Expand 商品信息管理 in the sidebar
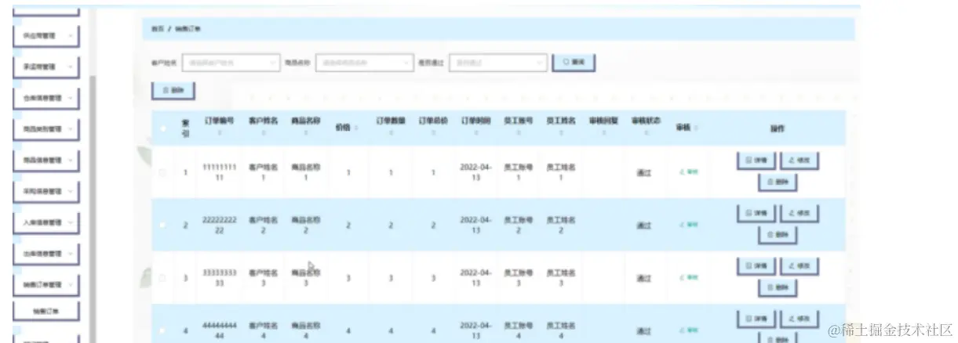Screen dimensions: 958x343 [x=47, y=161]
